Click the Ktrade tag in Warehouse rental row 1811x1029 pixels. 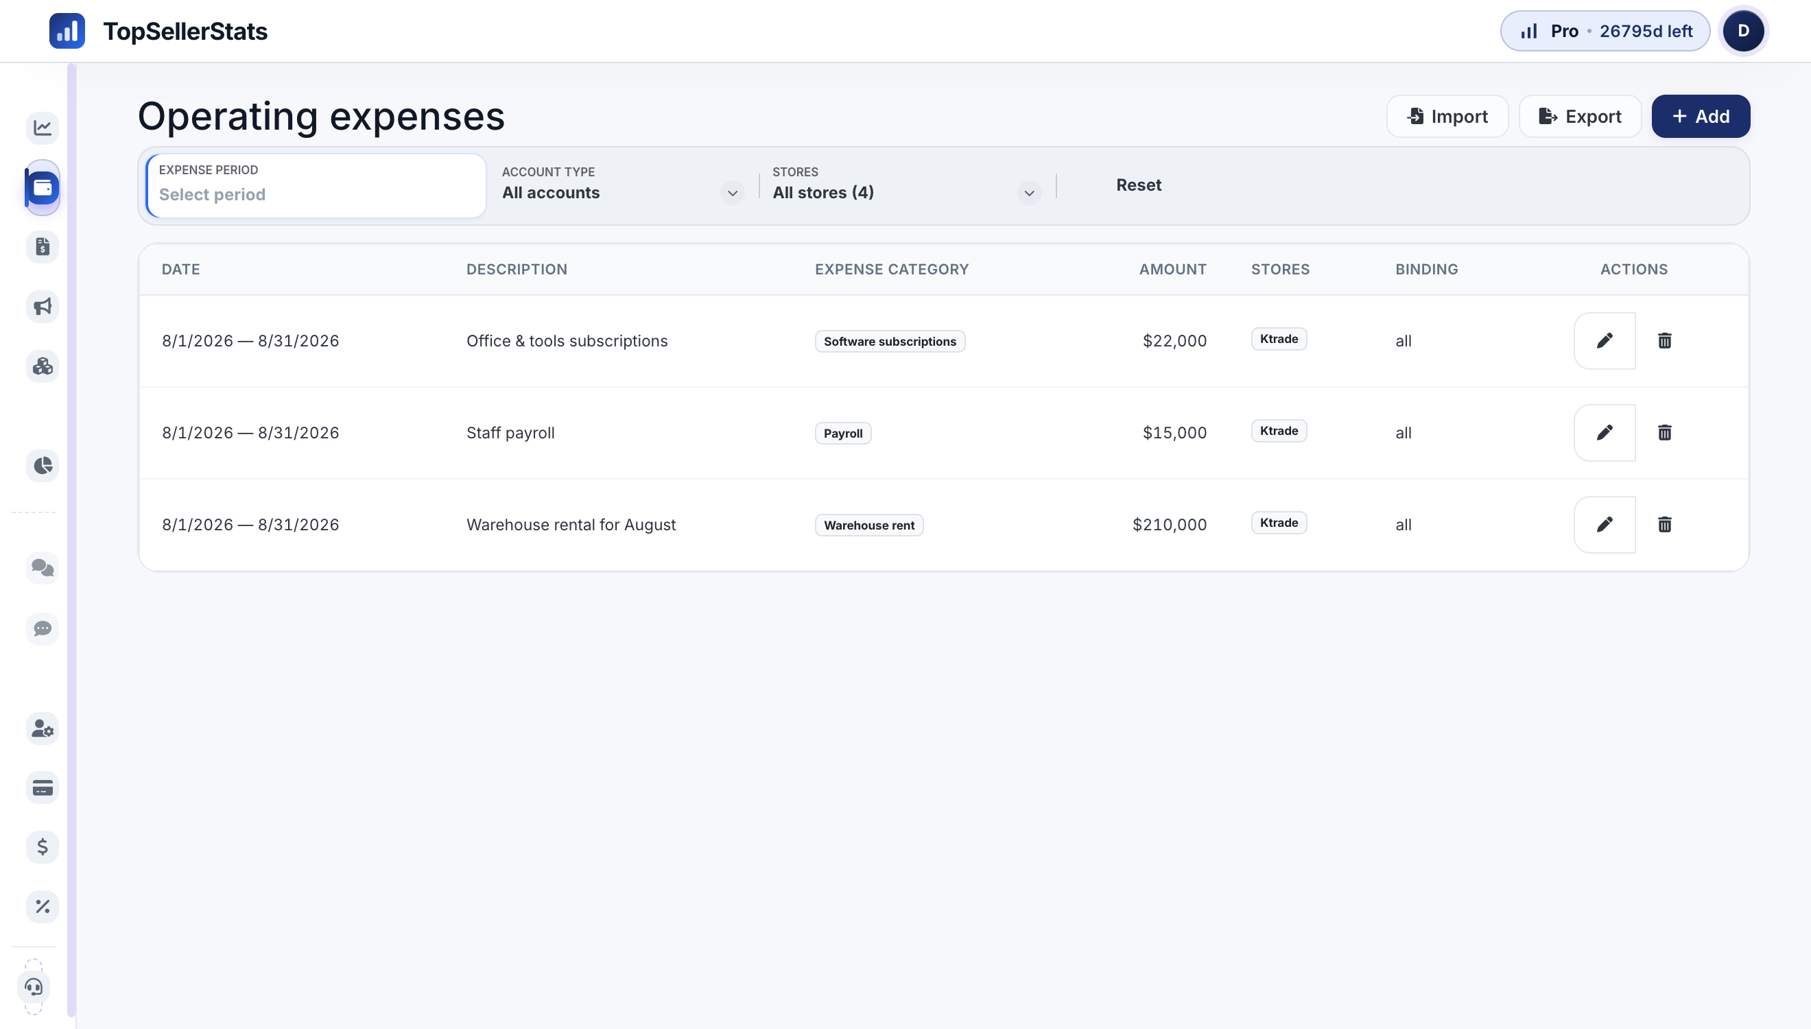pos(1279,522)
